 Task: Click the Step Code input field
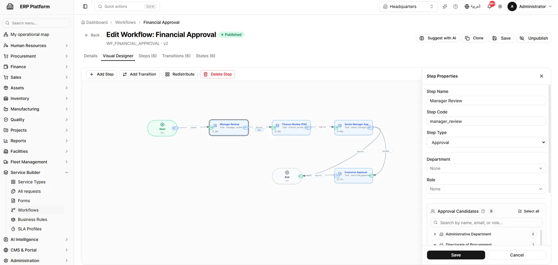pyautogui.click(x=486, y=121)
